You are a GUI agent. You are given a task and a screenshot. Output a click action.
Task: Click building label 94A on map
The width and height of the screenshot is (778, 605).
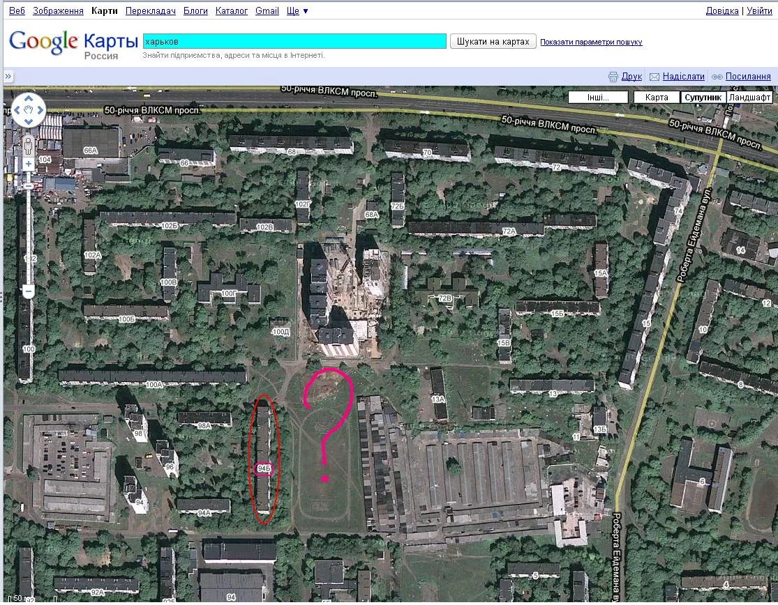coord(204,513)
